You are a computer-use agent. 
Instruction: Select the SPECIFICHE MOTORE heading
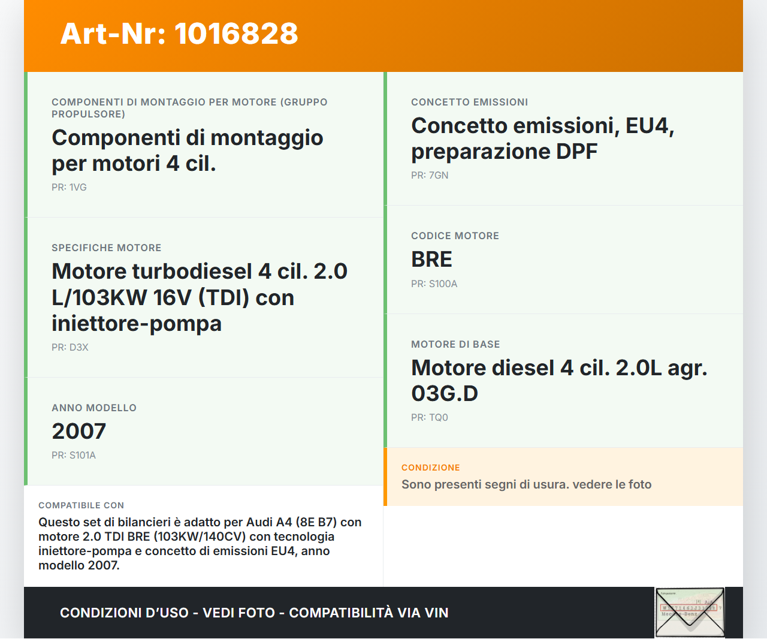point(106,248)
